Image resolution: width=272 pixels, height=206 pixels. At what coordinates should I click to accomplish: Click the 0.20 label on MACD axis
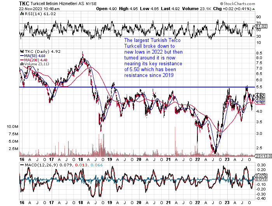tap(262, 170)
